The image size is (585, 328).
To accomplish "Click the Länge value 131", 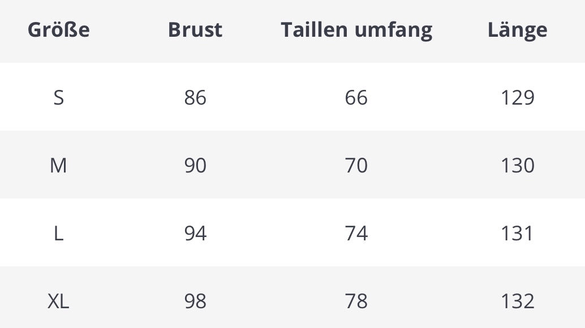I will [x=517, y=234].
